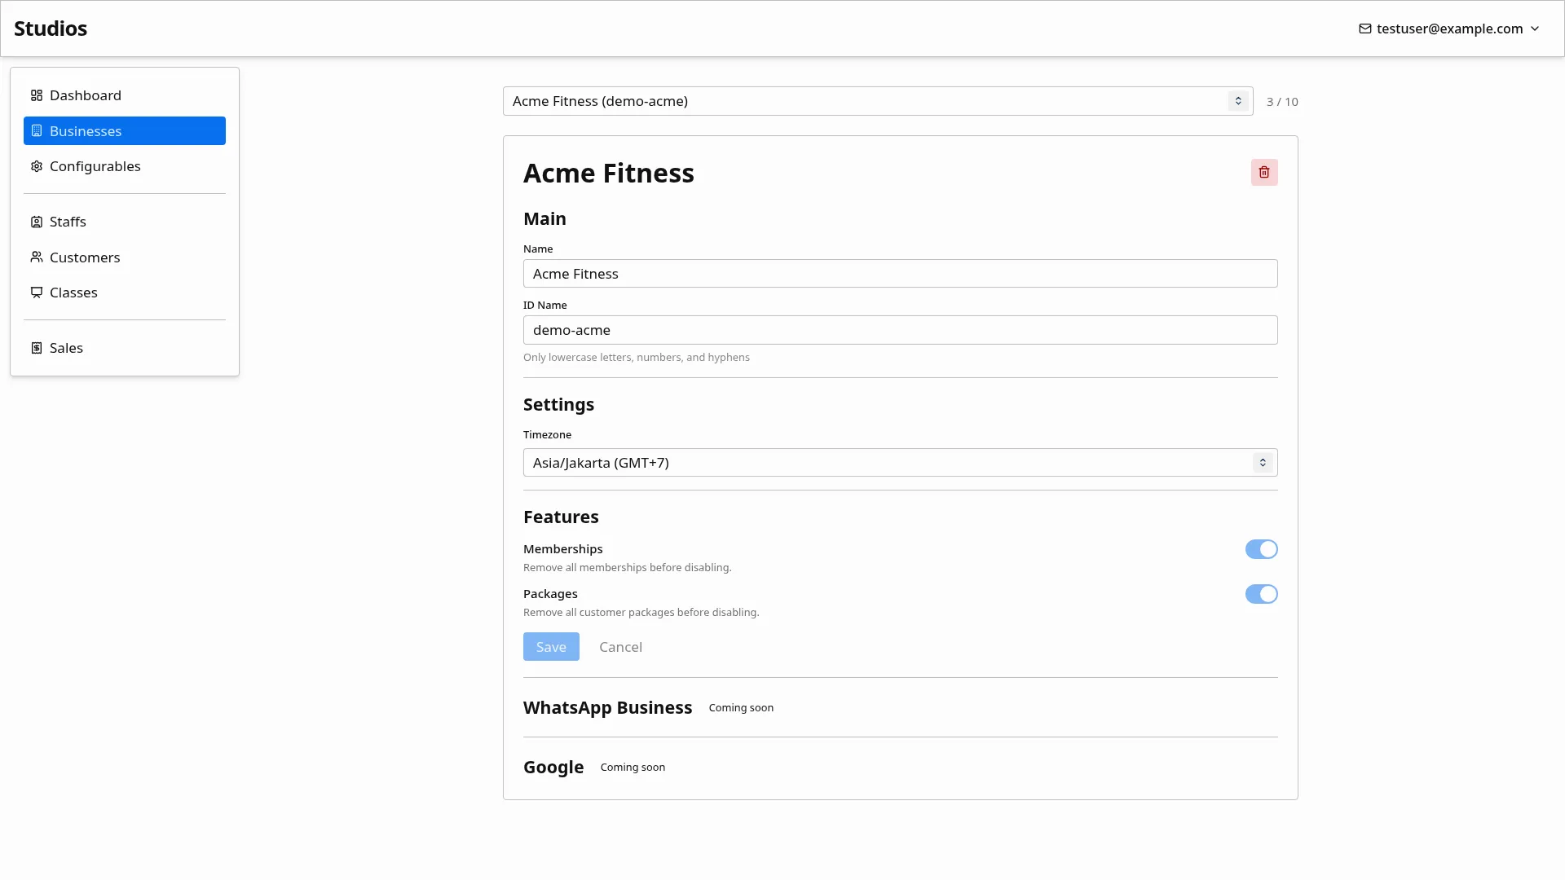Click the mail icon beside user email
This screenshot has width=1565, height=880.
click(1365, 29)
